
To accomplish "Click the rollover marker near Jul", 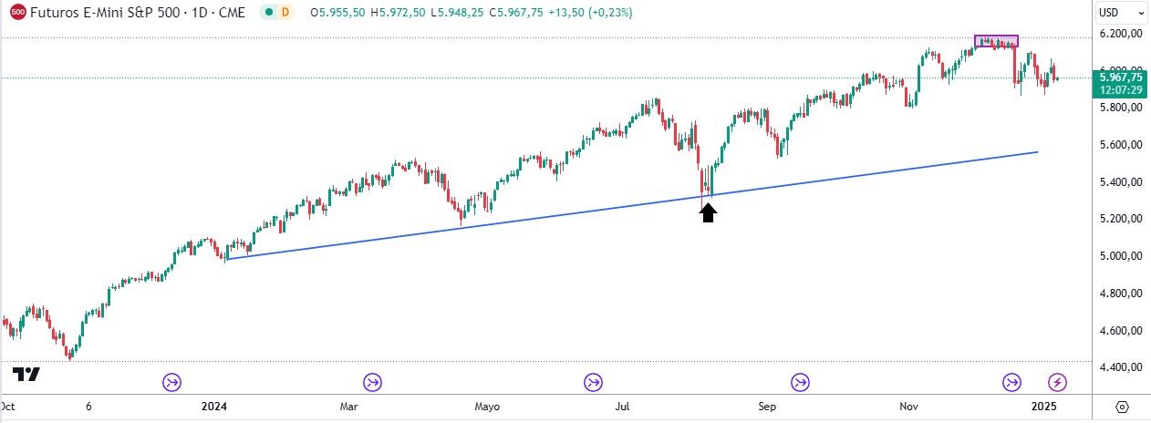I will (x=594, y=382).
